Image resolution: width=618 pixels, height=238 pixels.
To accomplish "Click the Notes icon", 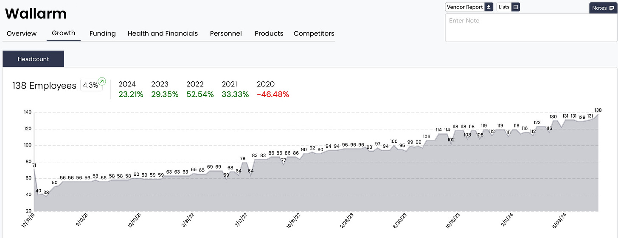I will [612, 8].
